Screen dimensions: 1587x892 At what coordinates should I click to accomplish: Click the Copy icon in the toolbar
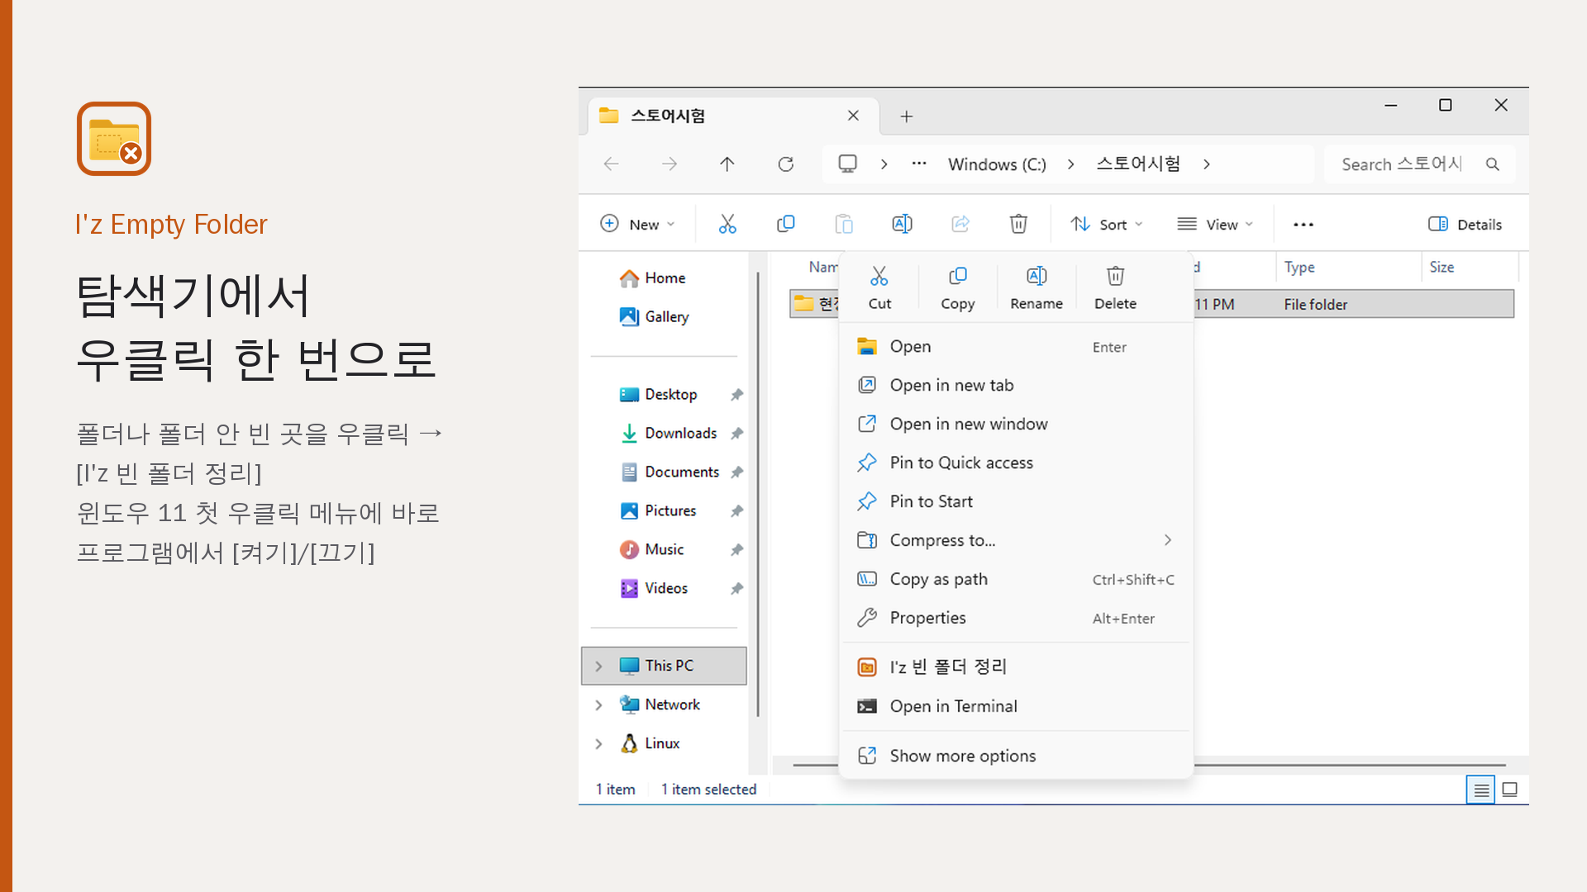tap(786, 224)
